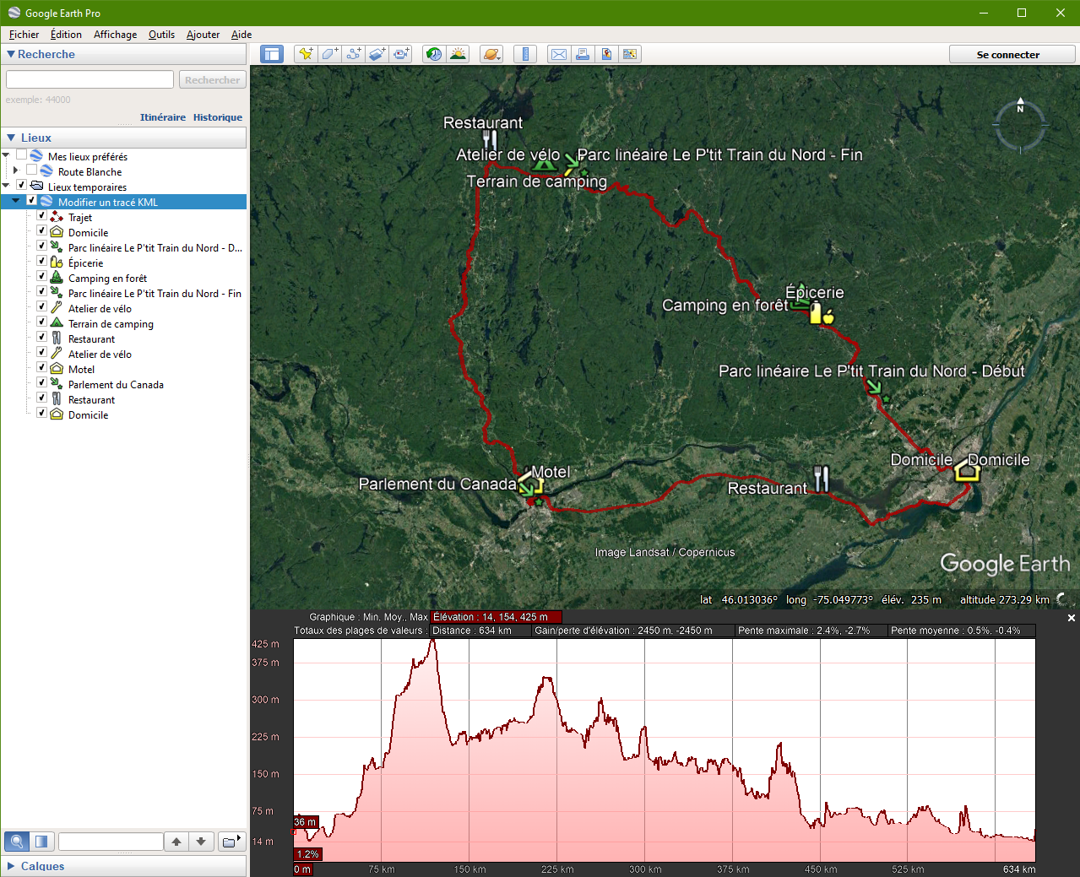Move selection down with the down arrow
This screenshot has width=1080, height=877.
pyautogui.click(x=201, y=841)
